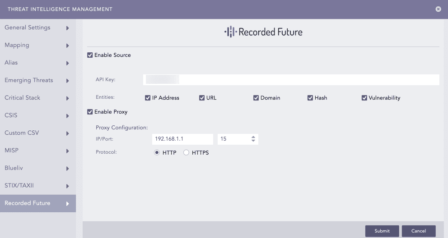Click the API Key input field
Screen dimensions: 448x238
(291, 80)
